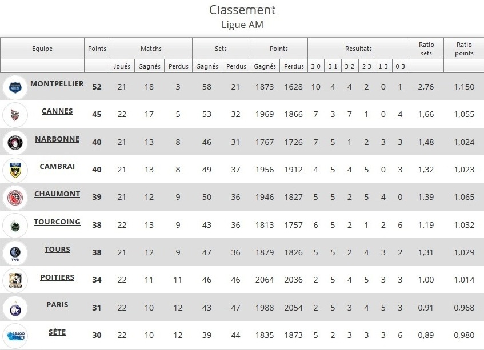Click the Cannes team logo
The width and height of the screenshot is (484, 350).
pos(15,115)
